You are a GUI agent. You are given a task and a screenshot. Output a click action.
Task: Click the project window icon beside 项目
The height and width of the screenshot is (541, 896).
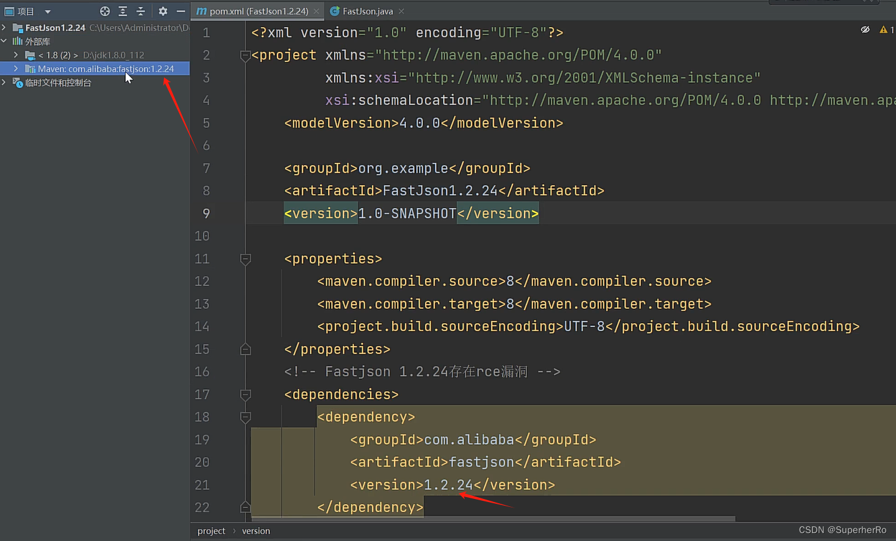9,11
